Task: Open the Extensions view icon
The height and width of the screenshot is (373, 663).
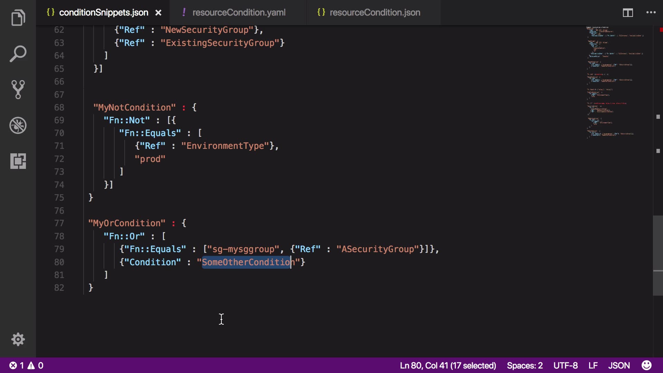Action: click(18, 161)
